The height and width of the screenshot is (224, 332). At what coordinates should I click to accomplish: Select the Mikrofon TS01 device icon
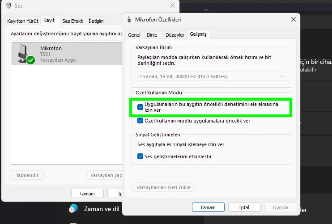coord(26,54)
